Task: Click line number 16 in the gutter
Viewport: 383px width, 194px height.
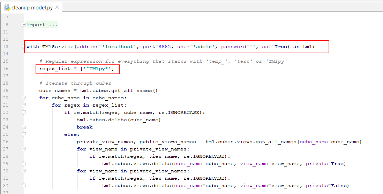Action: point(5,68)
